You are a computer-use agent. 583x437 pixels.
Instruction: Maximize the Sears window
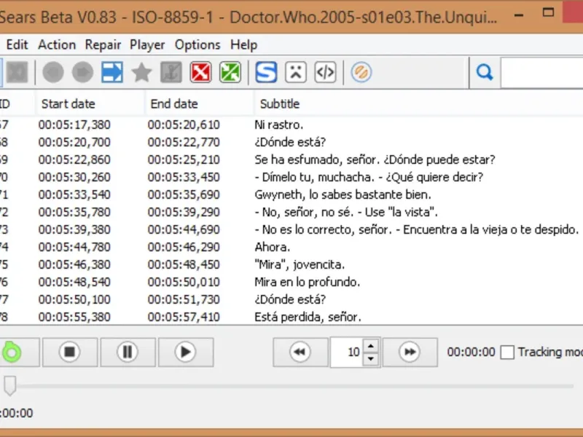pyautogui.click(x=548, y=12)
